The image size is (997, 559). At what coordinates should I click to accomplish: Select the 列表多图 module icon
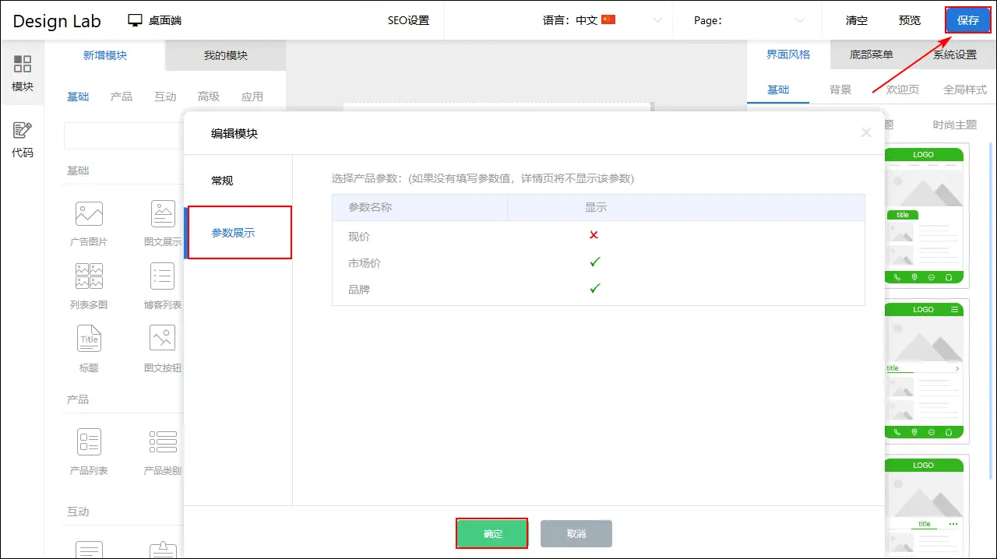89,276
